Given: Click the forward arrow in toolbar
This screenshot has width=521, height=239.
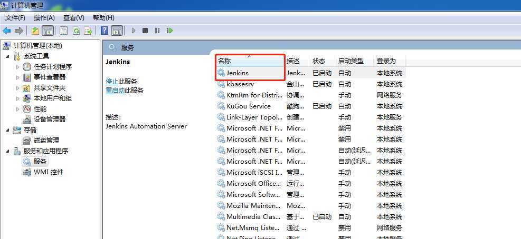Looking at the screenshot, I should 19,31.
